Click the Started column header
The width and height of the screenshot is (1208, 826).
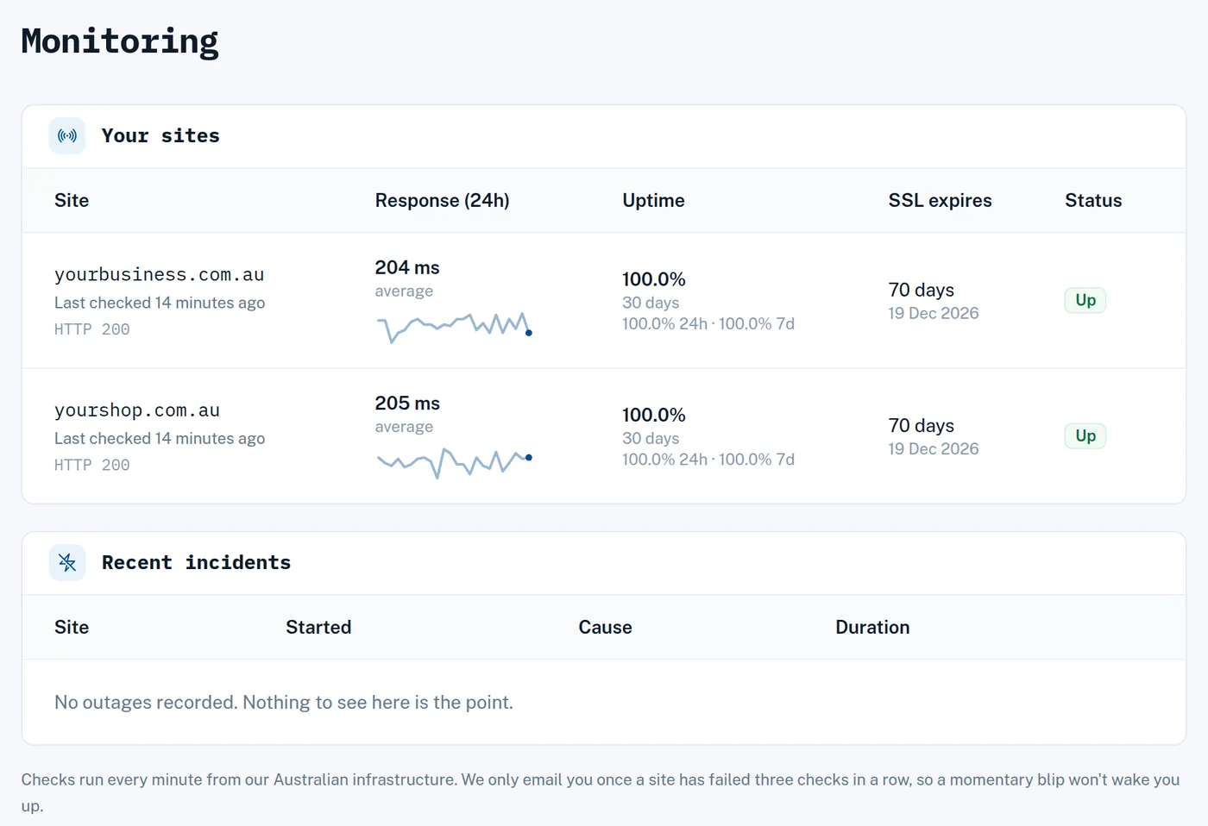(318, 627)
